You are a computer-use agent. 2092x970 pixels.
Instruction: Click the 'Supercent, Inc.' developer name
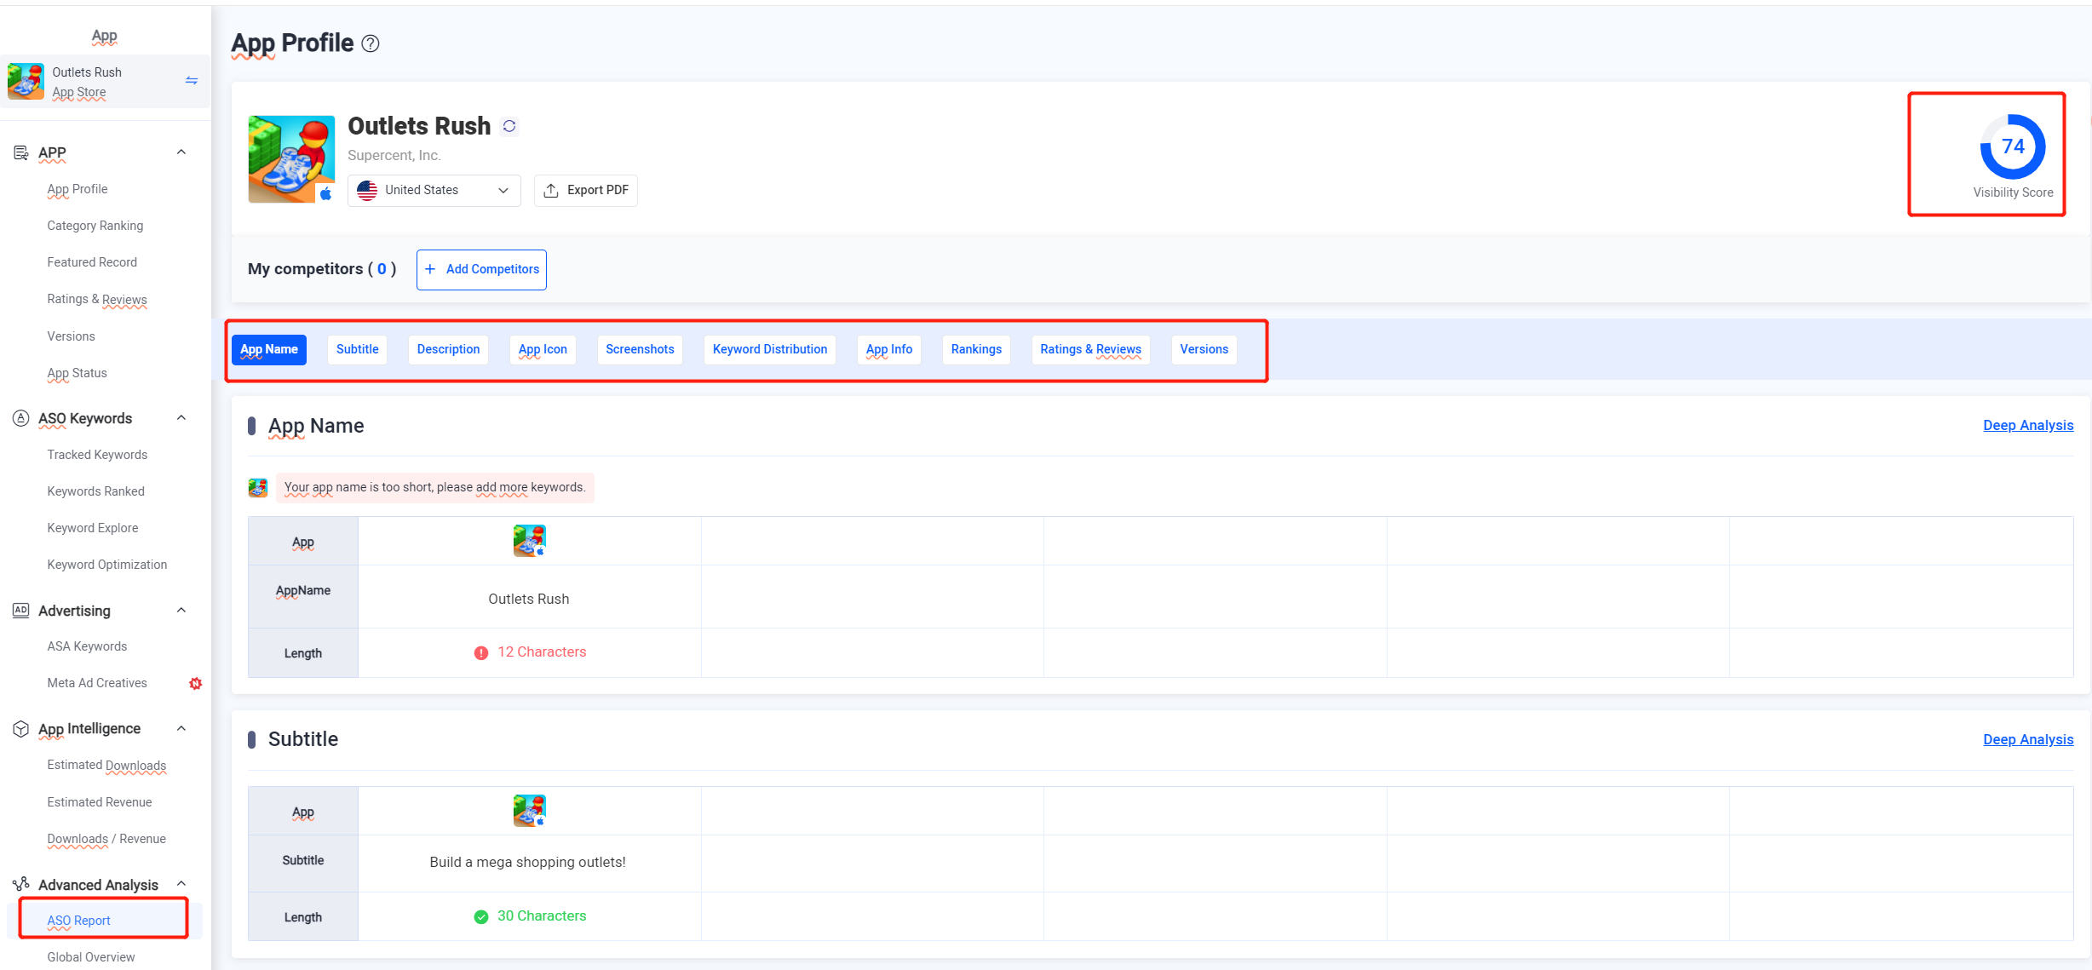[x=394, y=155]
